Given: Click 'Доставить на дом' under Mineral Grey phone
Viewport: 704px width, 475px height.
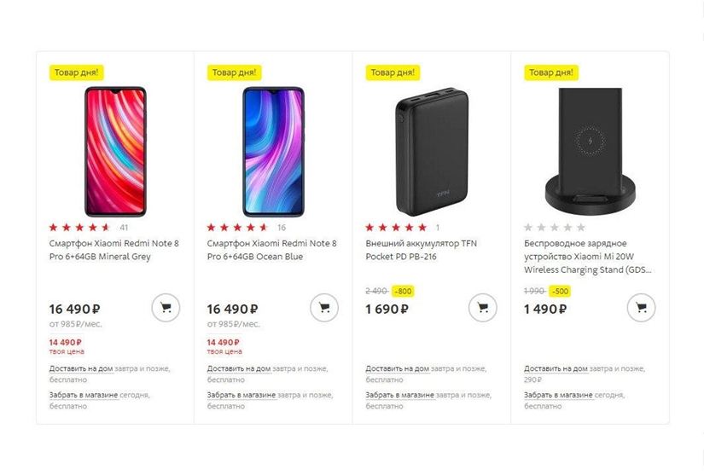Looking at the screenshot, I should pyautogui.click(x=81, y=369).
